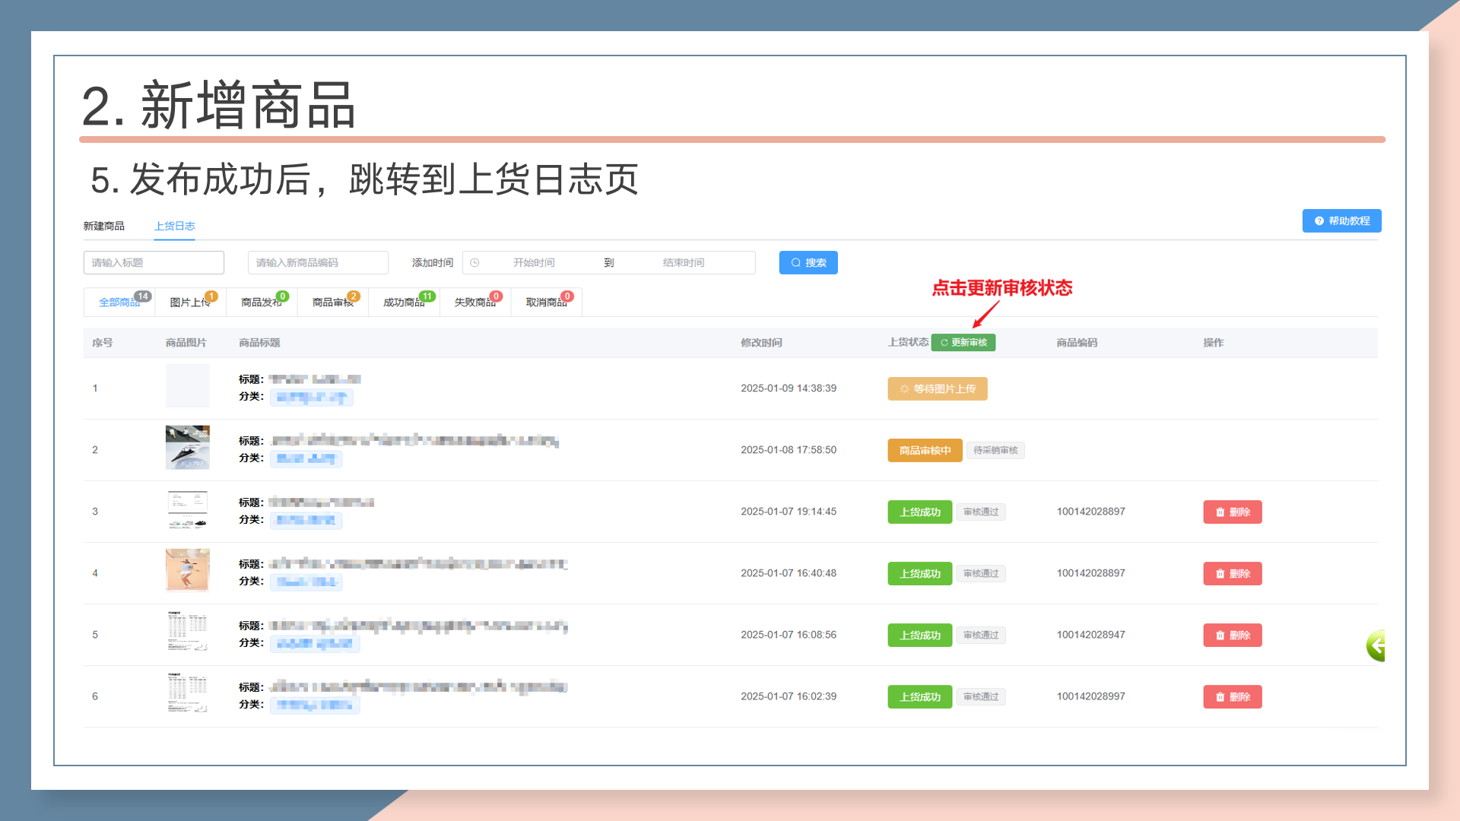The image size is (1460, 821).
Task: Click the blue 搜索 search button
Action: click(808, 263)
